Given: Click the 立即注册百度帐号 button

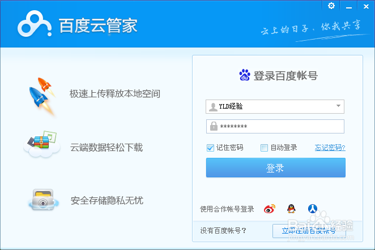Looking at the screenshot, I should coord(309,231).
